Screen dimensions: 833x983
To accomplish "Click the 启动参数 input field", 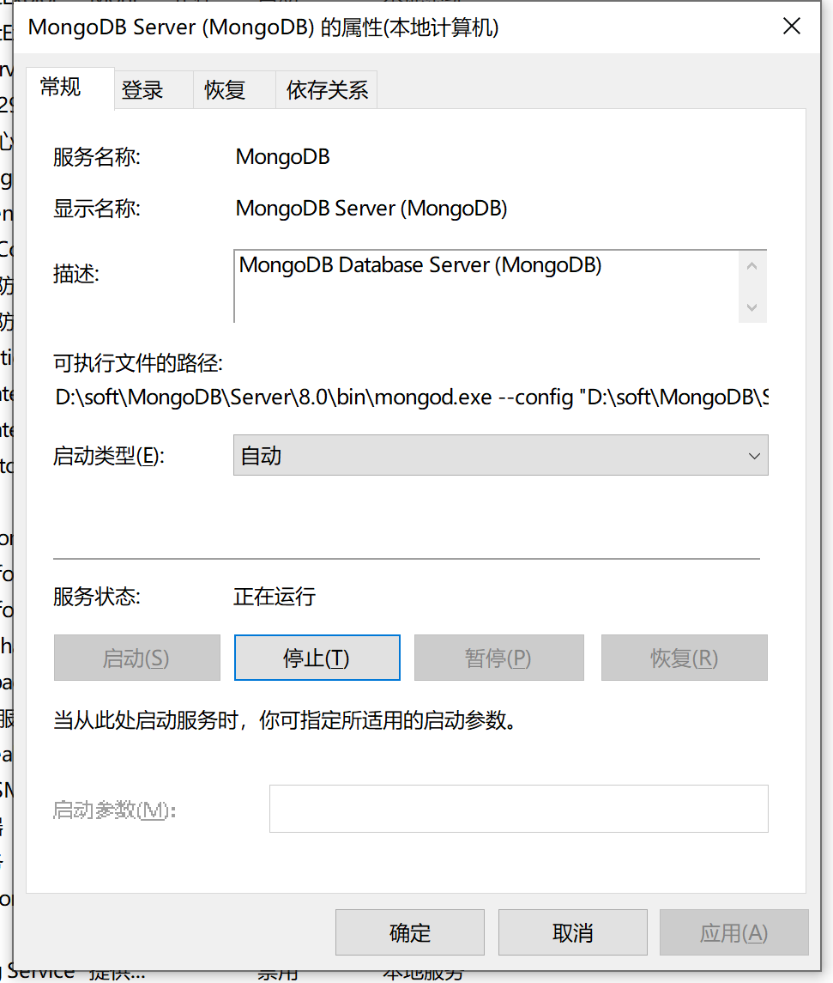I will (x=519, y=809).
